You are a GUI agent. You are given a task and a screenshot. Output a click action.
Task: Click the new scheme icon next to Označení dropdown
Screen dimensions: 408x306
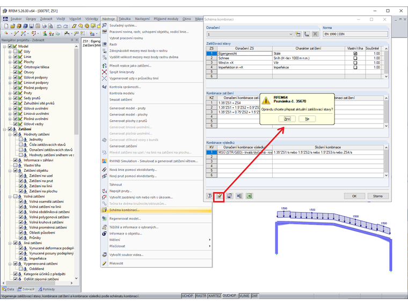pos(298,34)
